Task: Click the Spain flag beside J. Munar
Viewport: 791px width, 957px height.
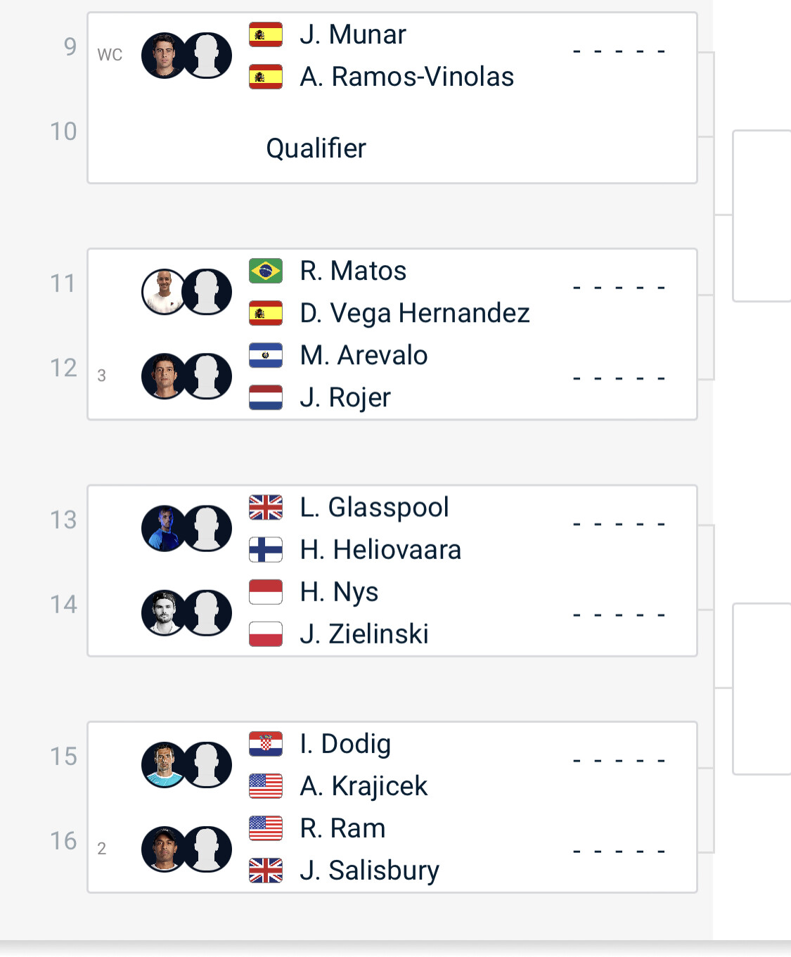Action: pos(266,34)
